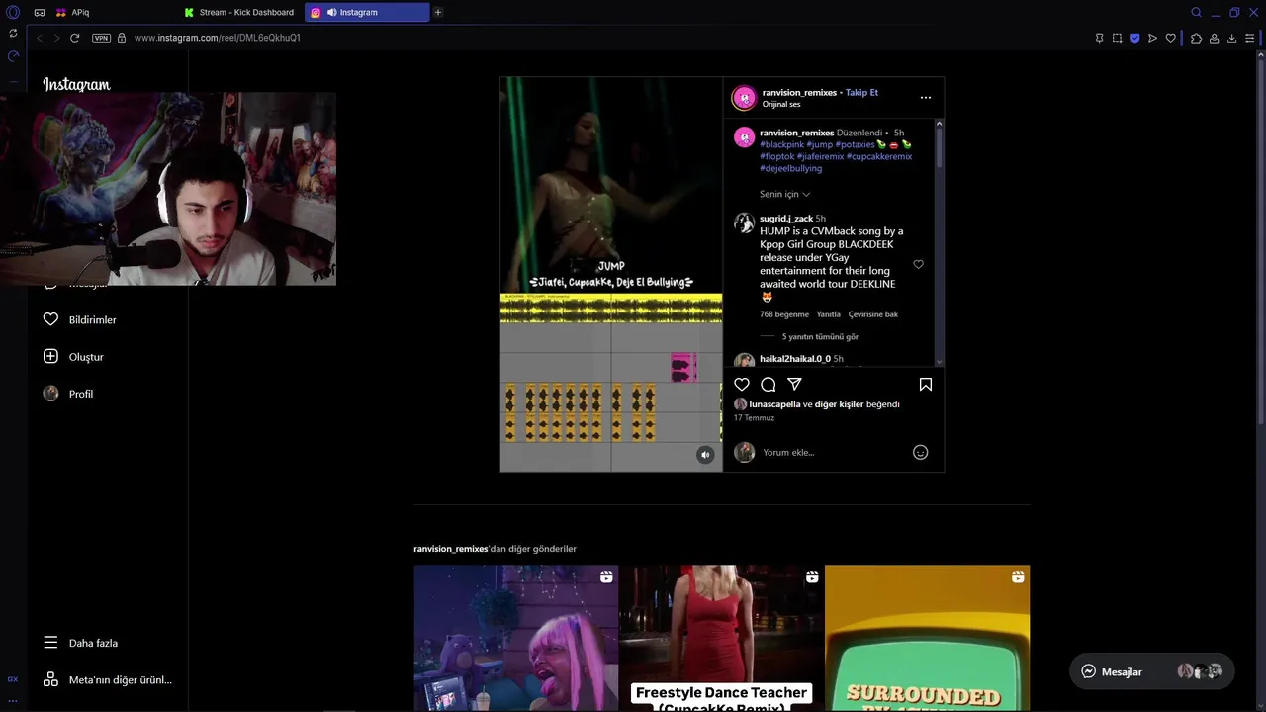This screenshot has height=712, width=1266.
Task: Go forward to the next page
Action: (x=56, y=38)
